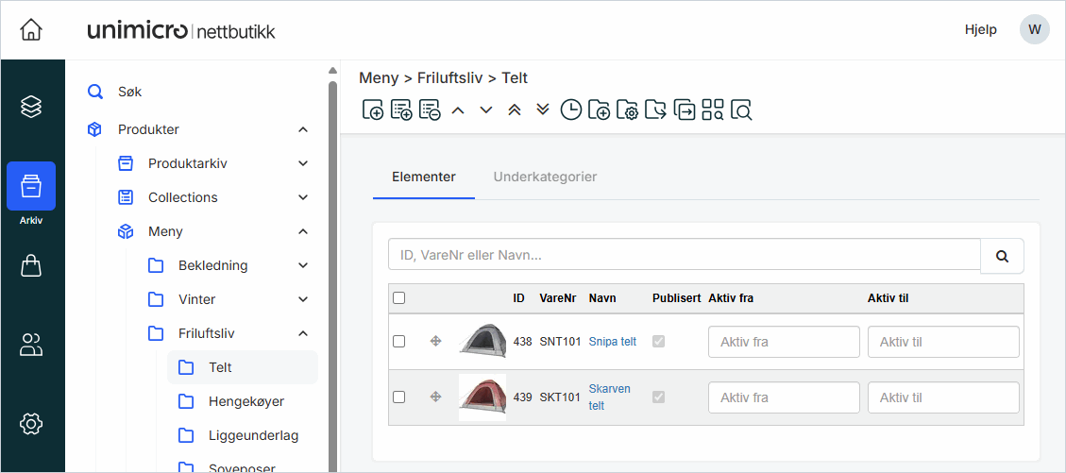Click the ID, VareNr eller Navn search field
The height and width of the screenshot is (473, 1066).
[685, 255]
